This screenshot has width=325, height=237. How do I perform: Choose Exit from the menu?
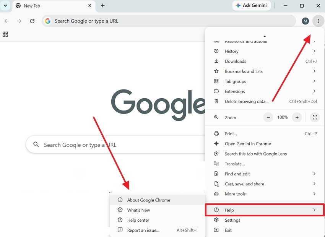tap(265, 230)
